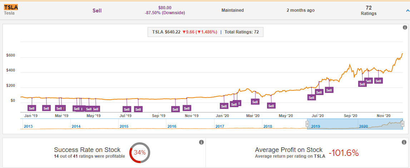Click the $600 y-axis label
410x168 pixels.
11,56
